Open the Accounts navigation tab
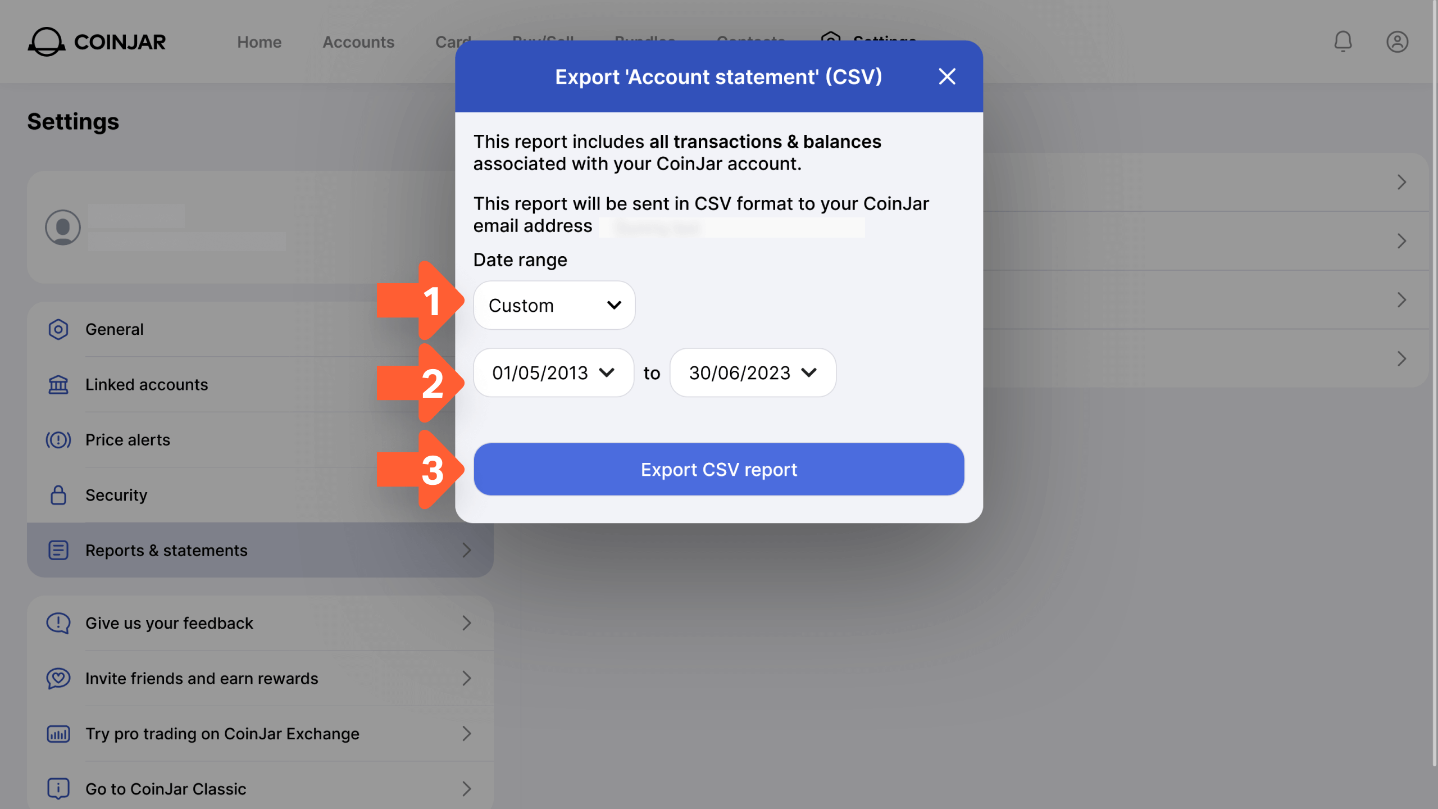The width and height of the screenshot is (1438, 809). [x=358, y=42]
